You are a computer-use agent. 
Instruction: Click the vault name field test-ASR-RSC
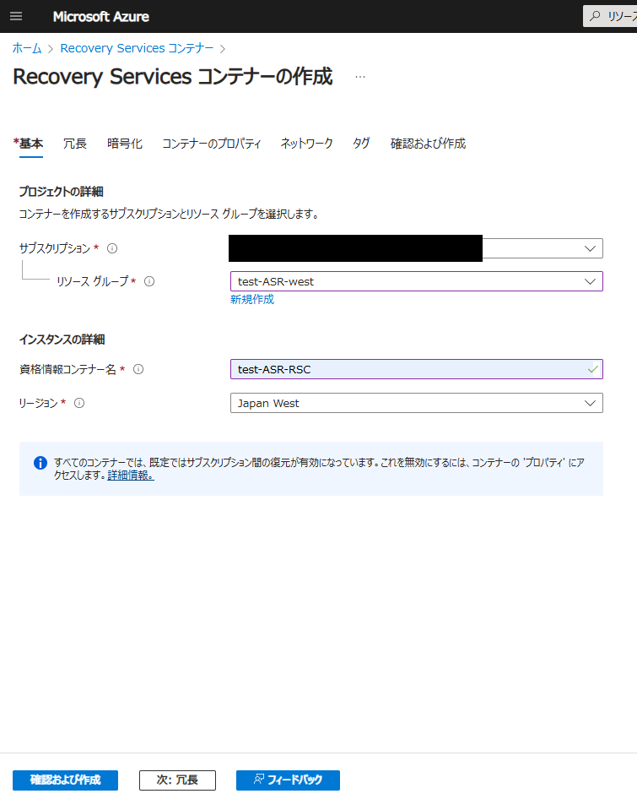click(x=405, y=369)
